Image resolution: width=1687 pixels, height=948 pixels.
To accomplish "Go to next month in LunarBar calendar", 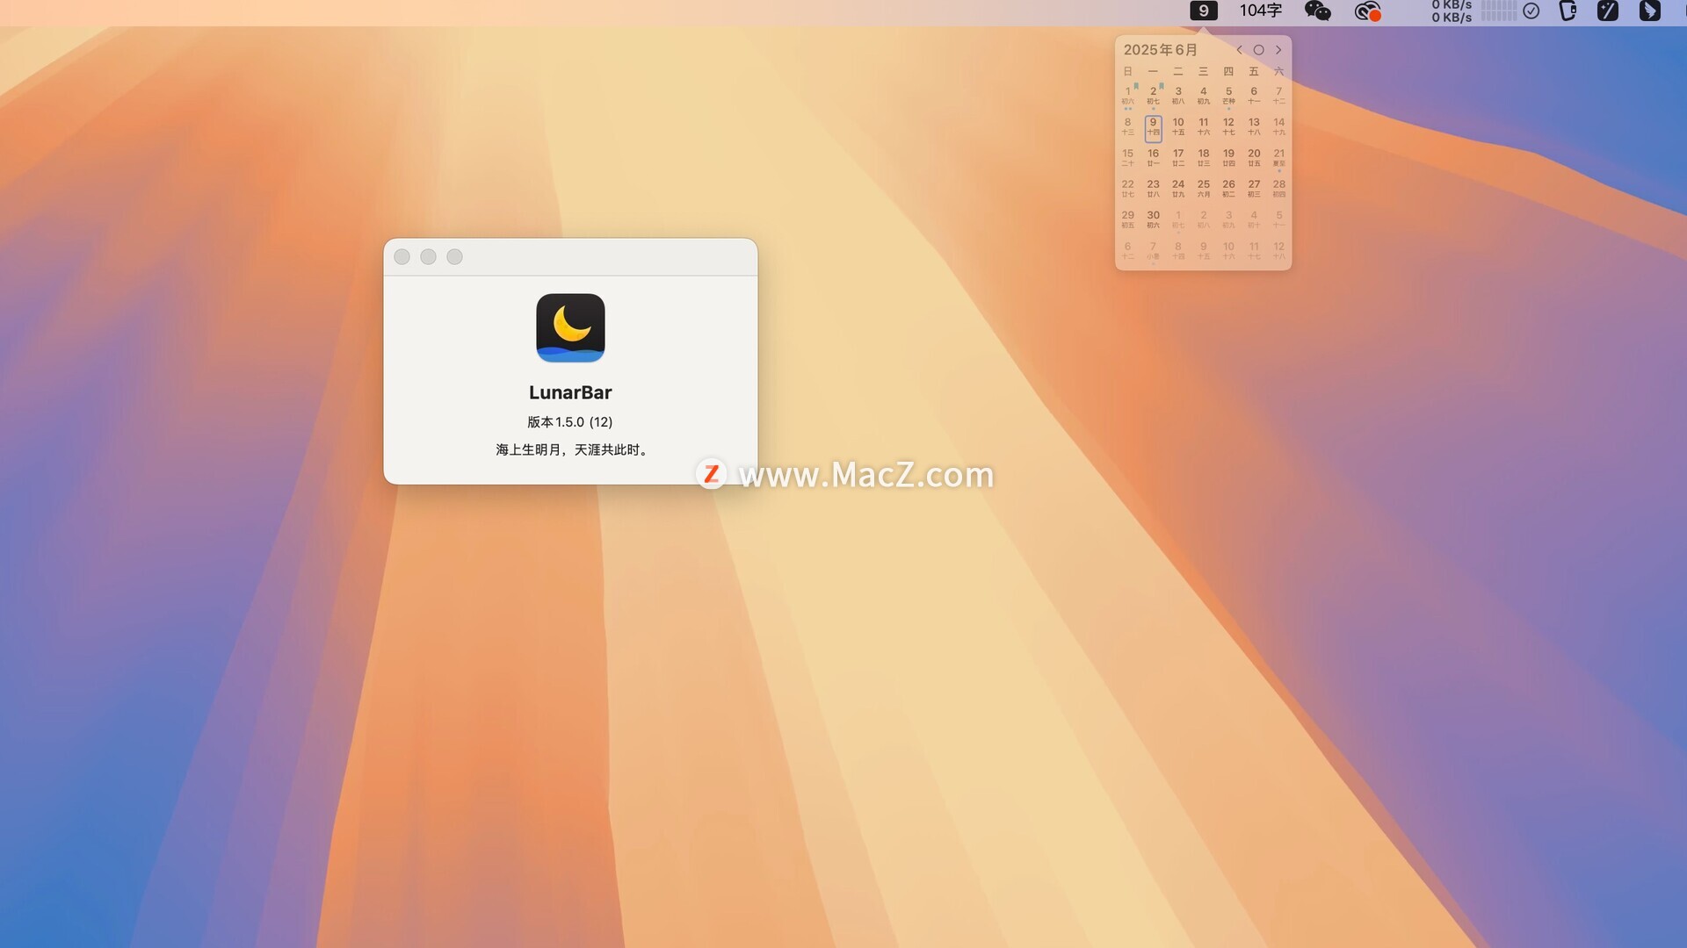I will pyautogui.click(x=1278, y=50).
